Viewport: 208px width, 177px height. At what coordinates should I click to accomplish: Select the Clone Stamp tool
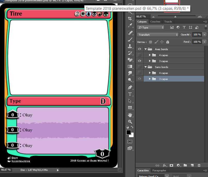130,46
